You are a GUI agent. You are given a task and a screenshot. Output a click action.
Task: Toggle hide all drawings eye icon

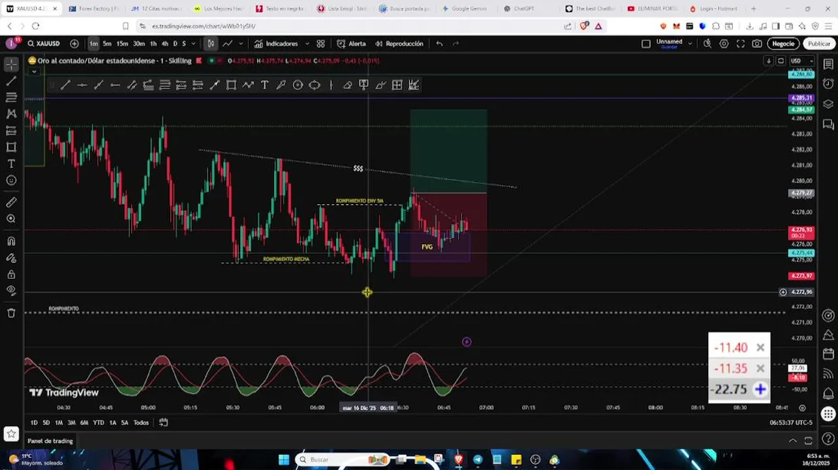(11, 290)
